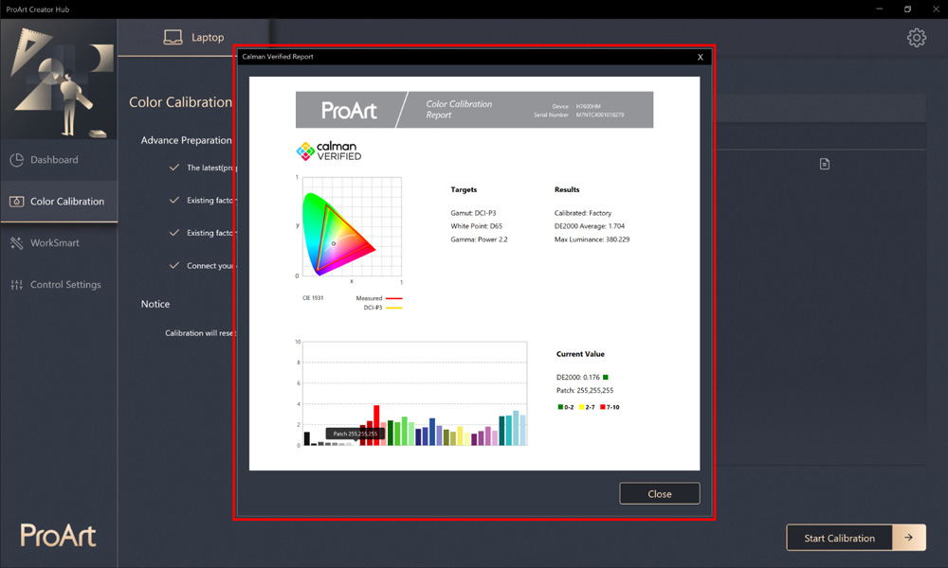Click the 'Notice' heading
948x568 pixels.
click(155, 304)
